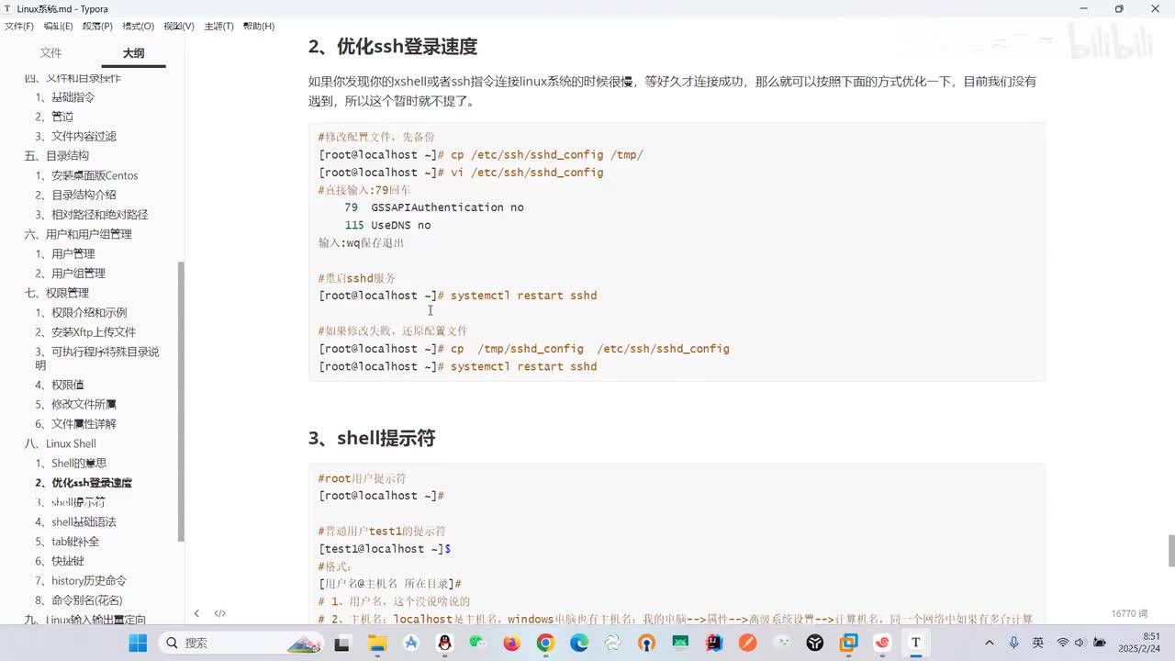Open the 格式(O) menu

coord(139,27)
